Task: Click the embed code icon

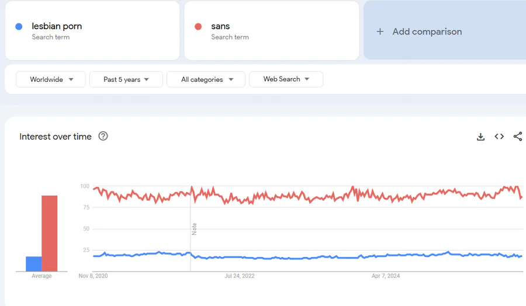Action: click(499, 137)
